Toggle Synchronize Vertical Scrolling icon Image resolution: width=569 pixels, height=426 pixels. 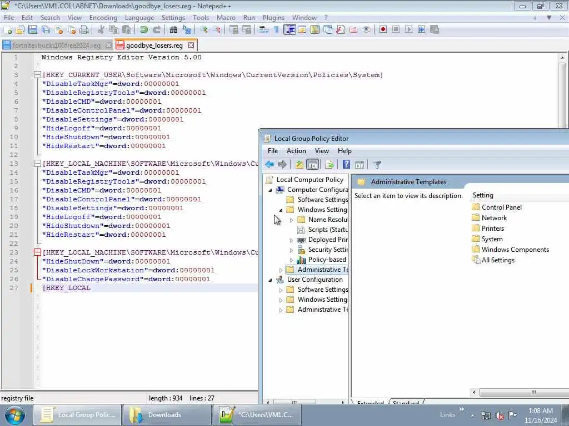pos(234,30)
